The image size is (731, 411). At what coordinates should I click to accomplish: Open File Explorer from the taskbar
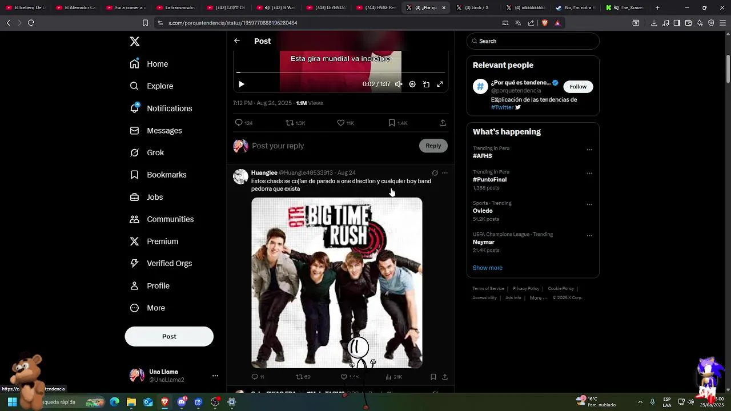[x=131, y=402]
